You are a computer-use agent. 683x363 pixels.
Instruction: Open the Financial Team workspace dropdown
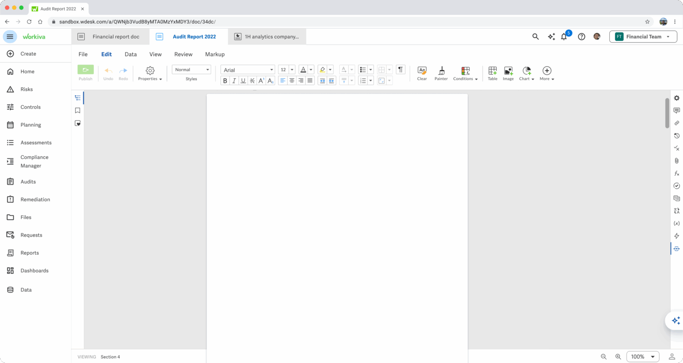pos(643,37)
